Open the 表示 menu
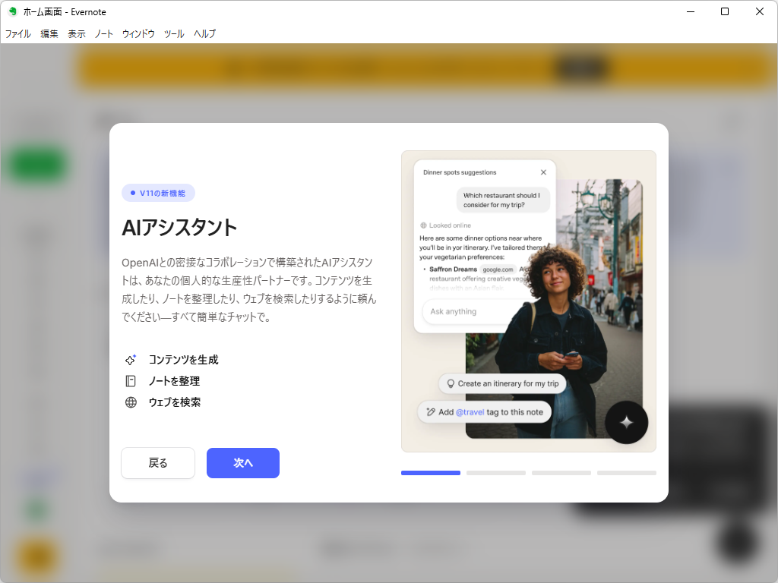Viewport: 778px width, 583px height. pos(76,33)
